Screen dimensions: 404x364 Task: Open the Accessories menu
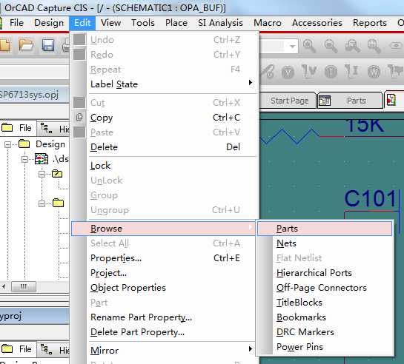tap(317, 23)
